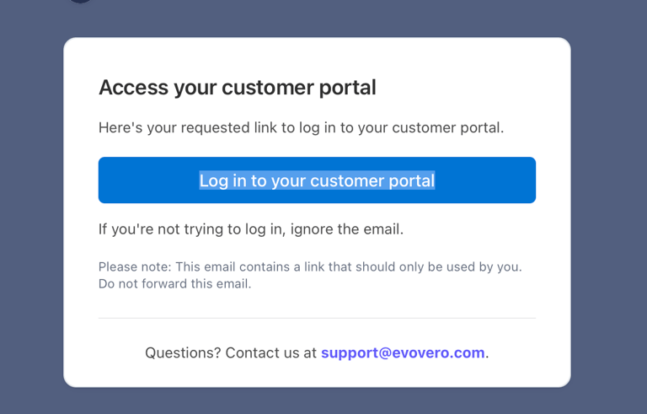Click the blue-gray background left of the card
Screen dimensions: 647x414
click(31, 211)
